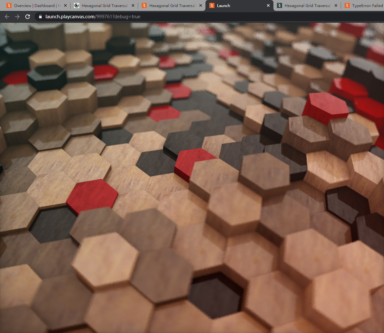
Task: Click the raised red hexagon atop right pillar
Action: click(x=325, y=107)
